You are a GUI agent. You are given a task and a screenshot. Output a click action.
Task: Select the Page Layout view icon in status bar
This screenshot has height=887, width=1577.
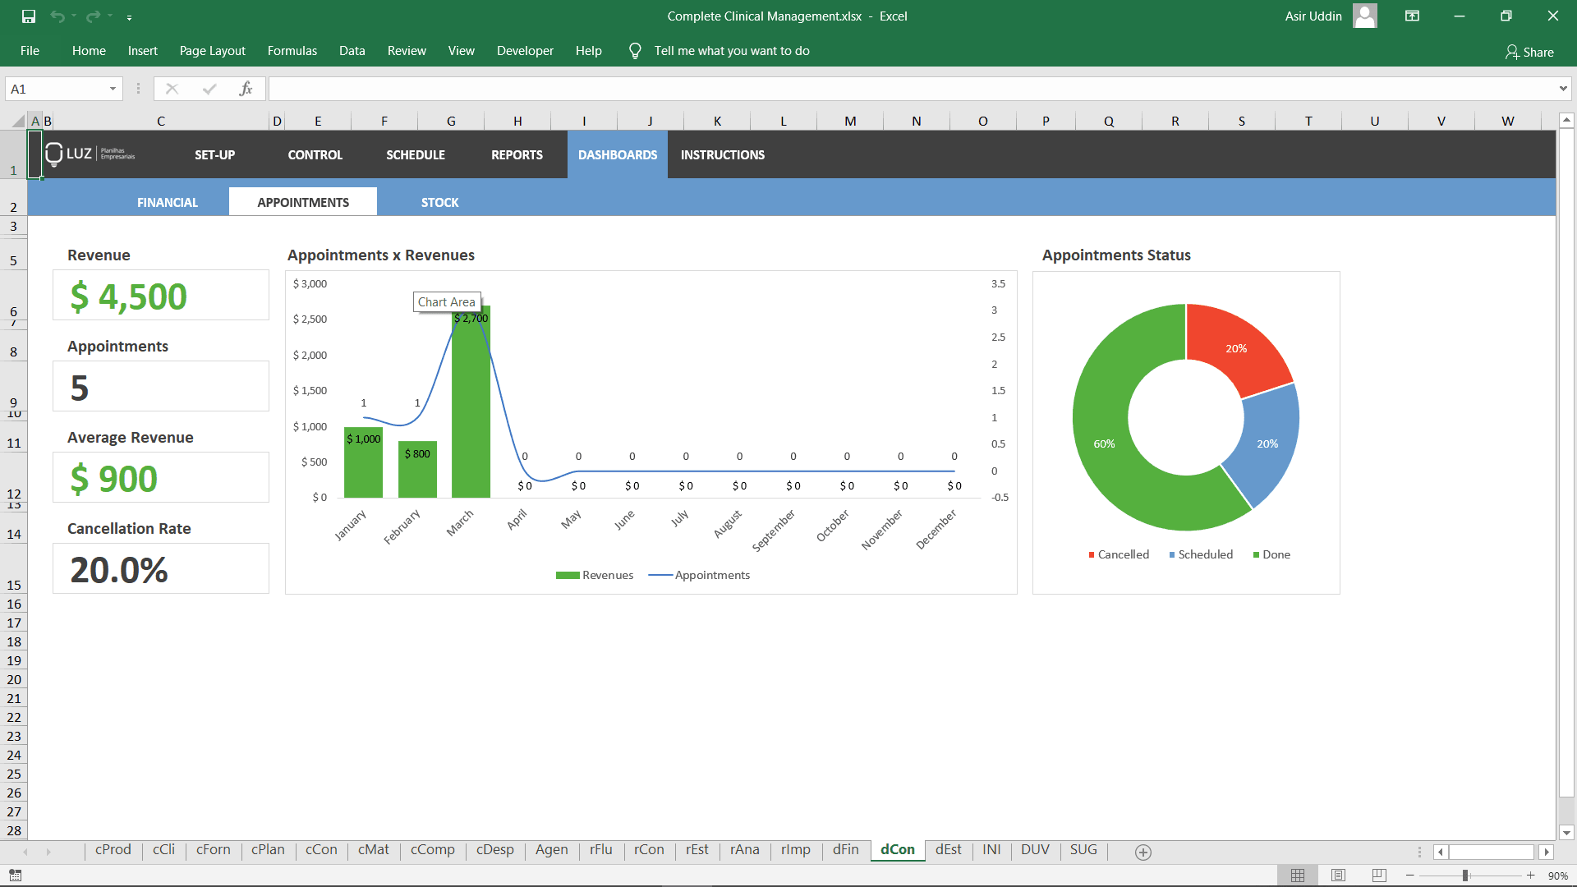click(x=1337, y=875)
